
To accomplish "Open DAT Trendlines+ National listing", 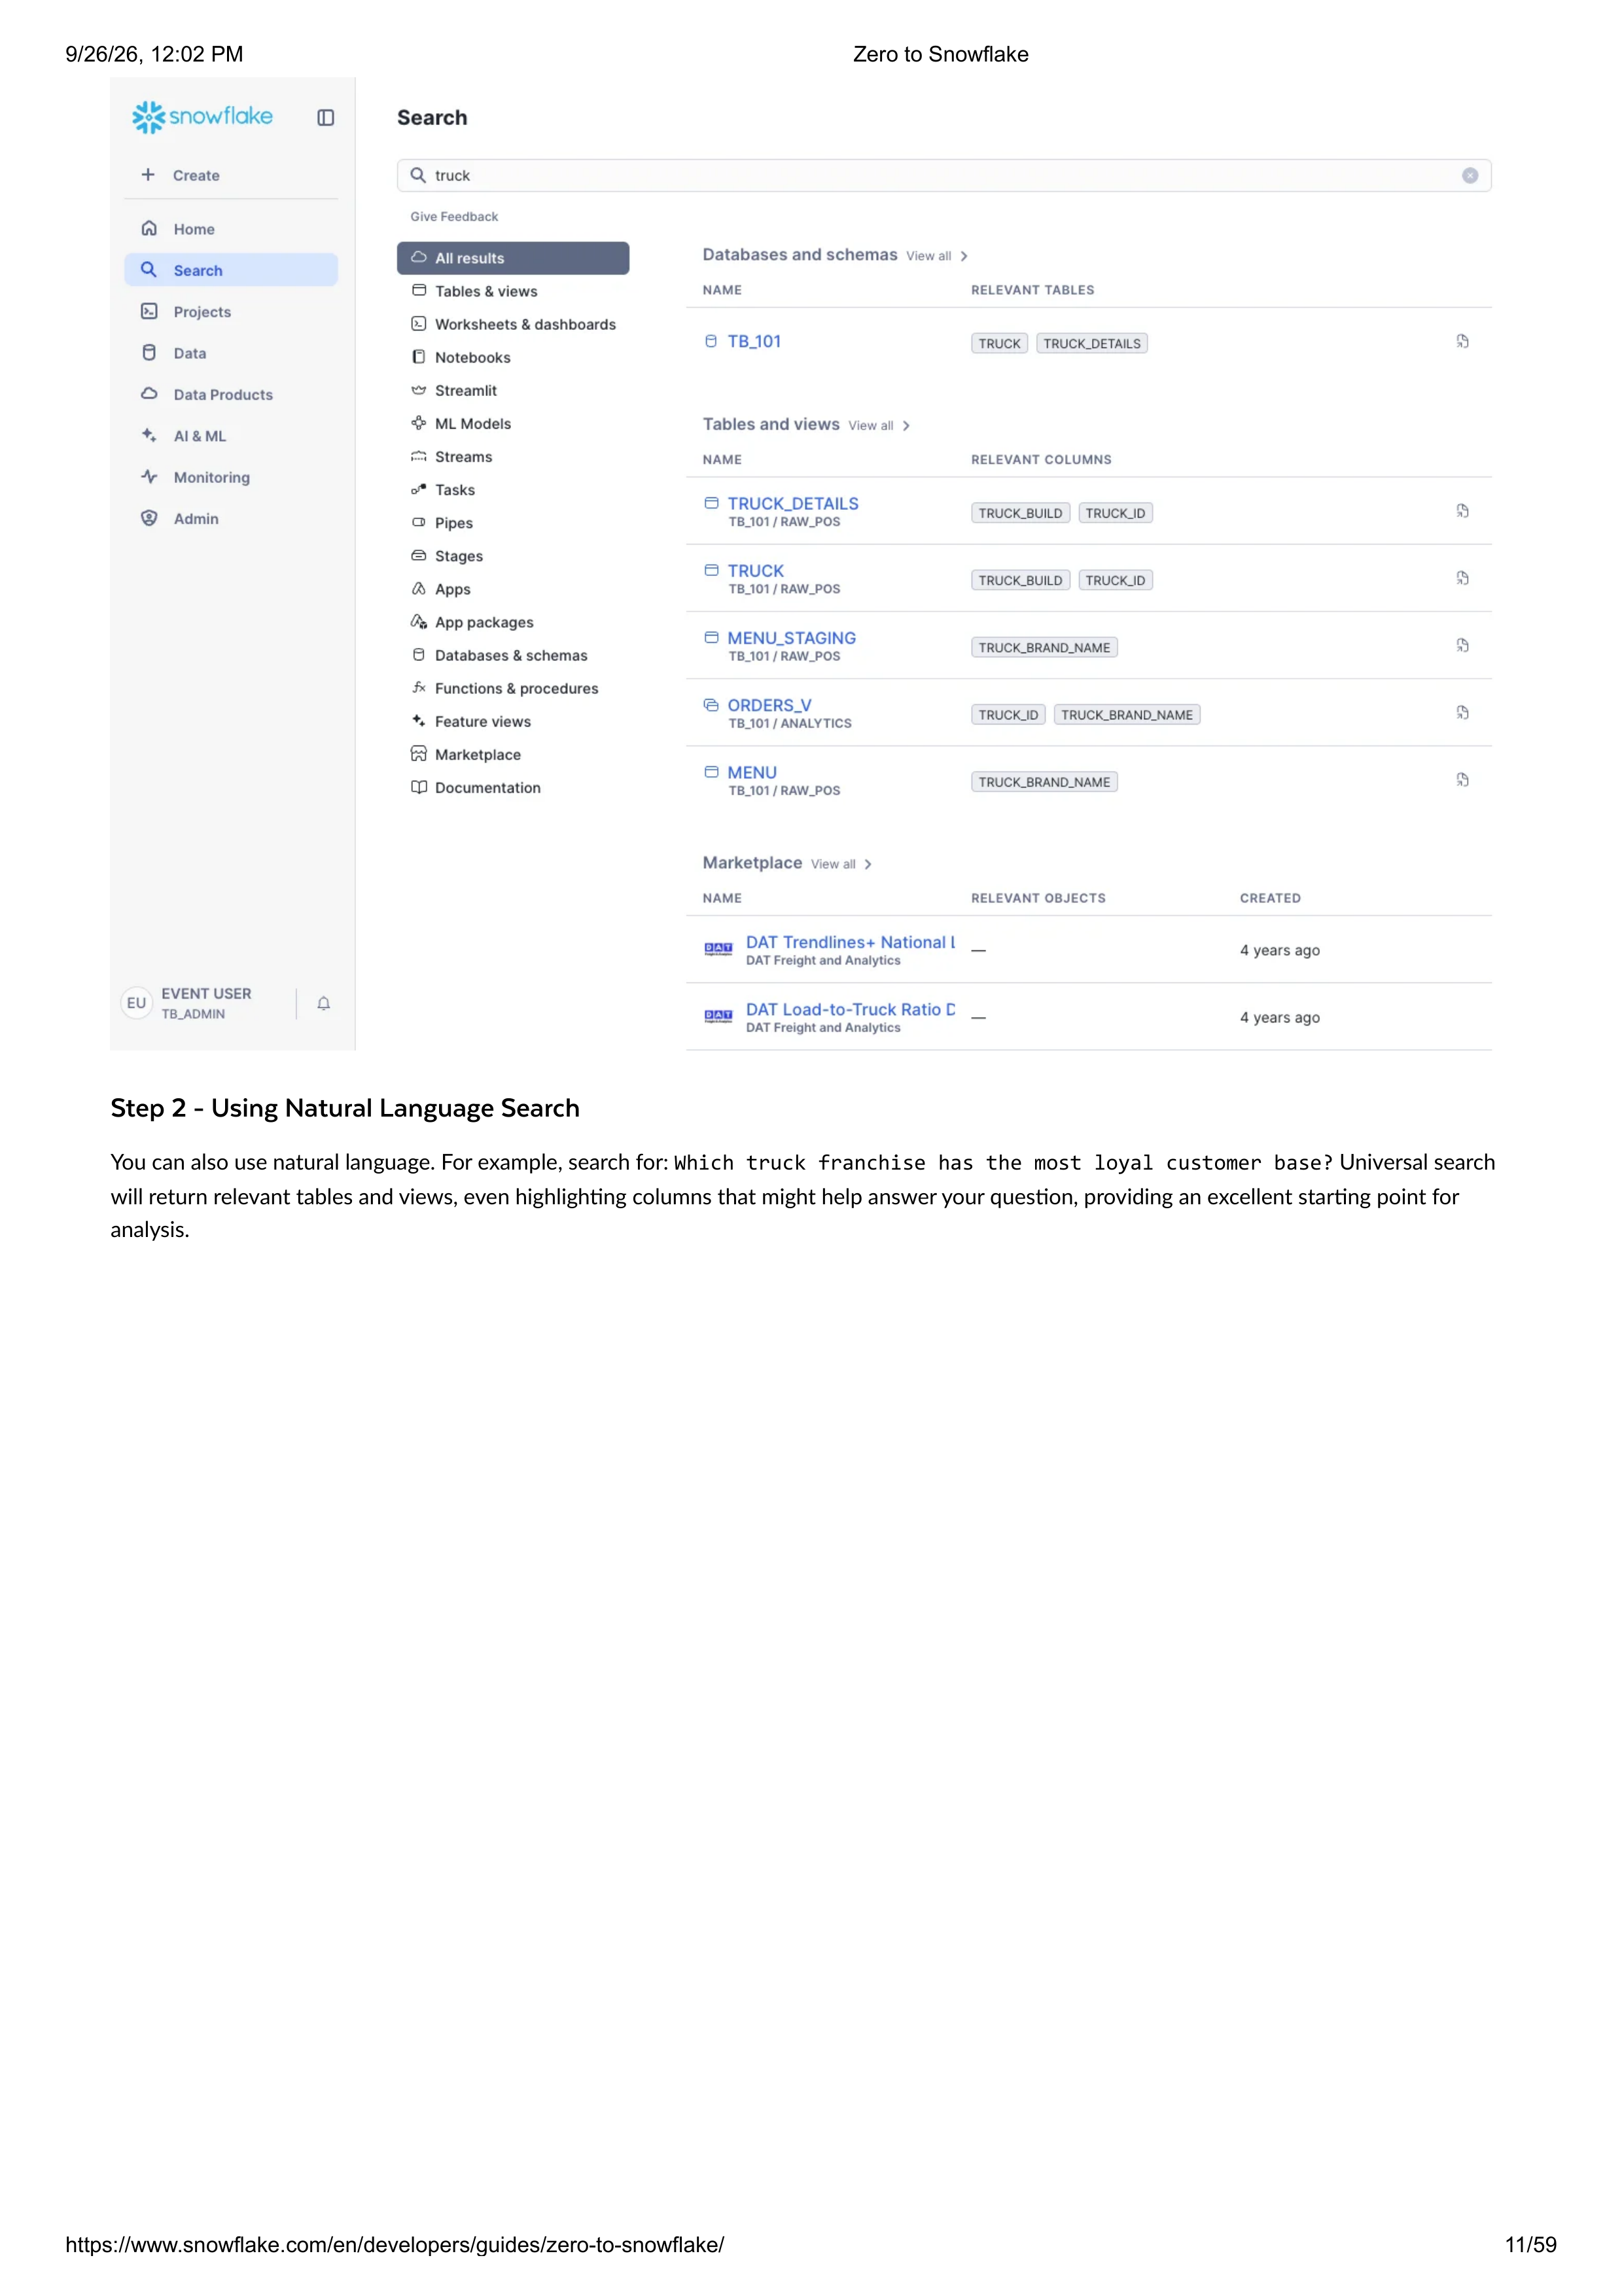I will coord(851,942).
